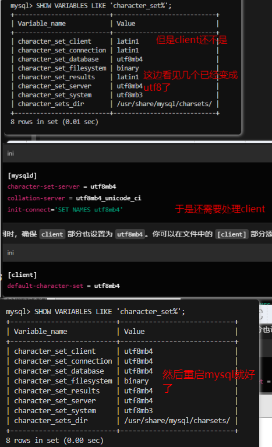Screen dimensions: 272x447
Task: Select the '8 rows in set (0.00 sec)' line
Action: [55, 441]
